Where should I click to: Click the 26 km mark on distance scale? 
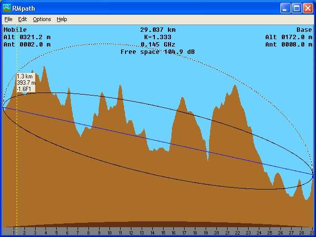(280, 233)
